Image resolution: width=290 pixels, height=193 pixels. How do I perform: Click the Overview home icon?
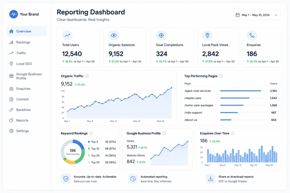click(x=11, y=31)
